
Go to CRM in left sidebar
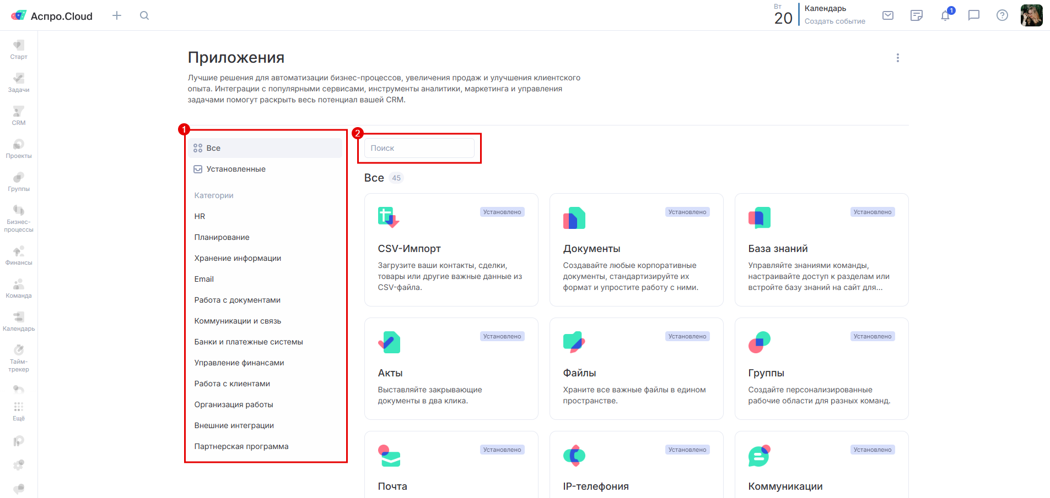tap(19, 115)
